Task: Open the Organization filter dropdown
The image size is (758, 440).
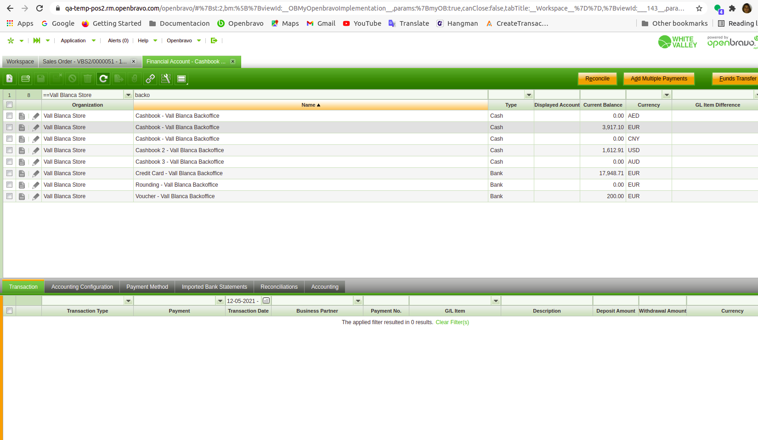Action: pyautogui.click(x=128, y=95)
